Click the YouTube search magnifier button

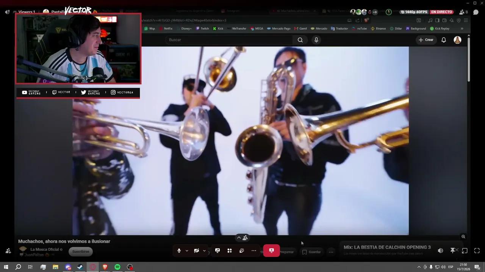point(300,40)
